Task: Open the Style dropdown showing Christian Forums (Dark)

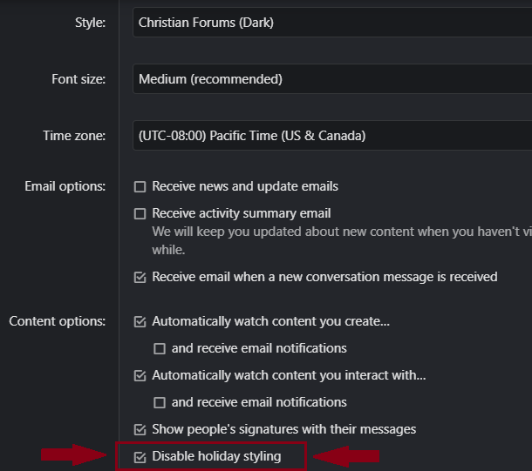Action: point(331,23)
